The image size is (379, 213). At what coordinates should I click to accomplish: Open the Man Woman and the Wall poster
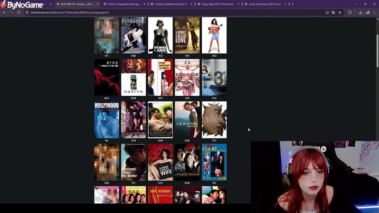click(160, 78)
